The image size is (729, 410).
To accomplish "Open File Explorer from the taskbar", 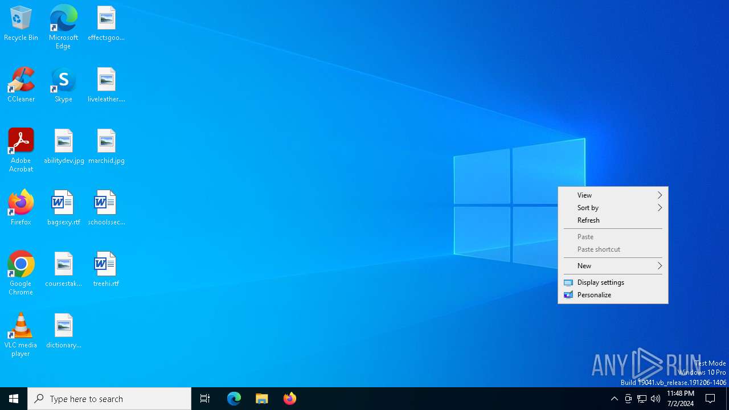I will tap(262, 399).
